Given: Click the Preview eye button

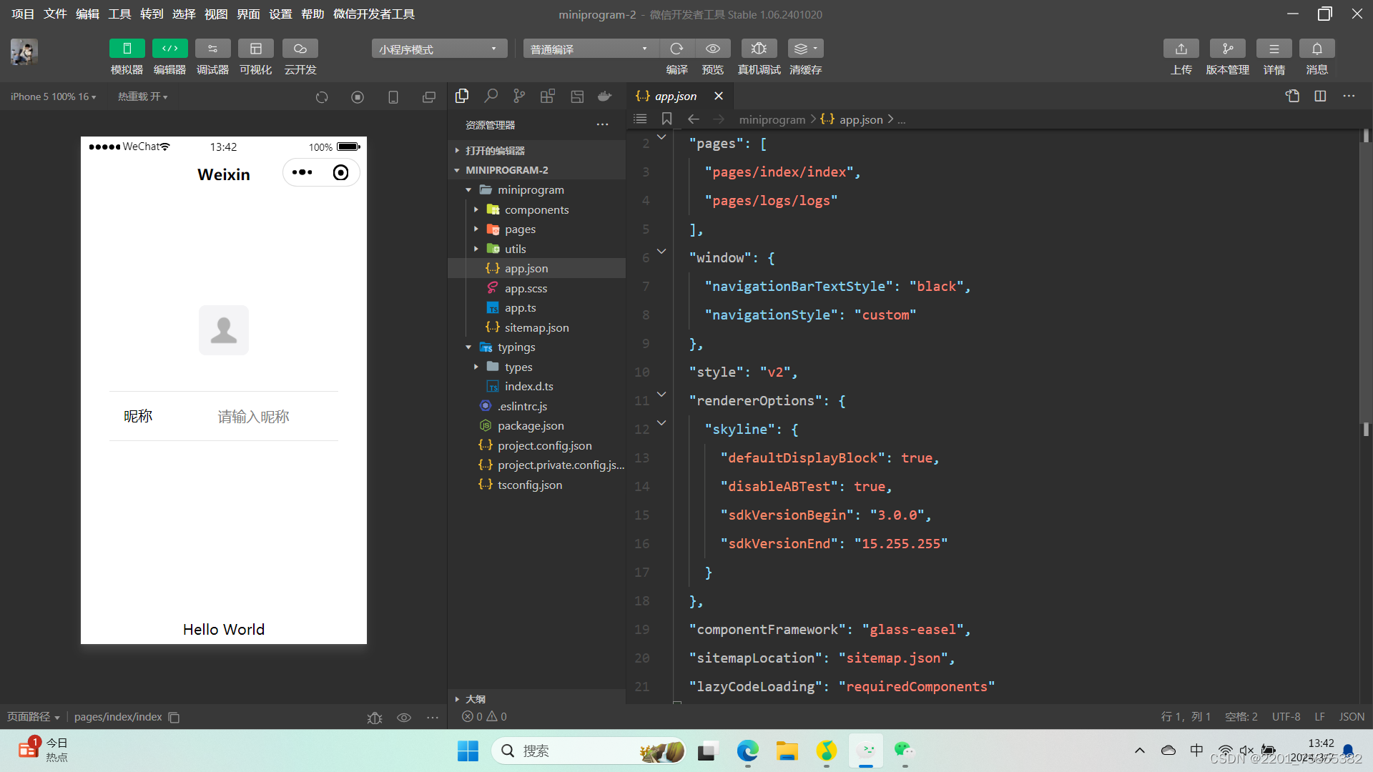Looking at the screenshot, I should (x=712, y=49).
